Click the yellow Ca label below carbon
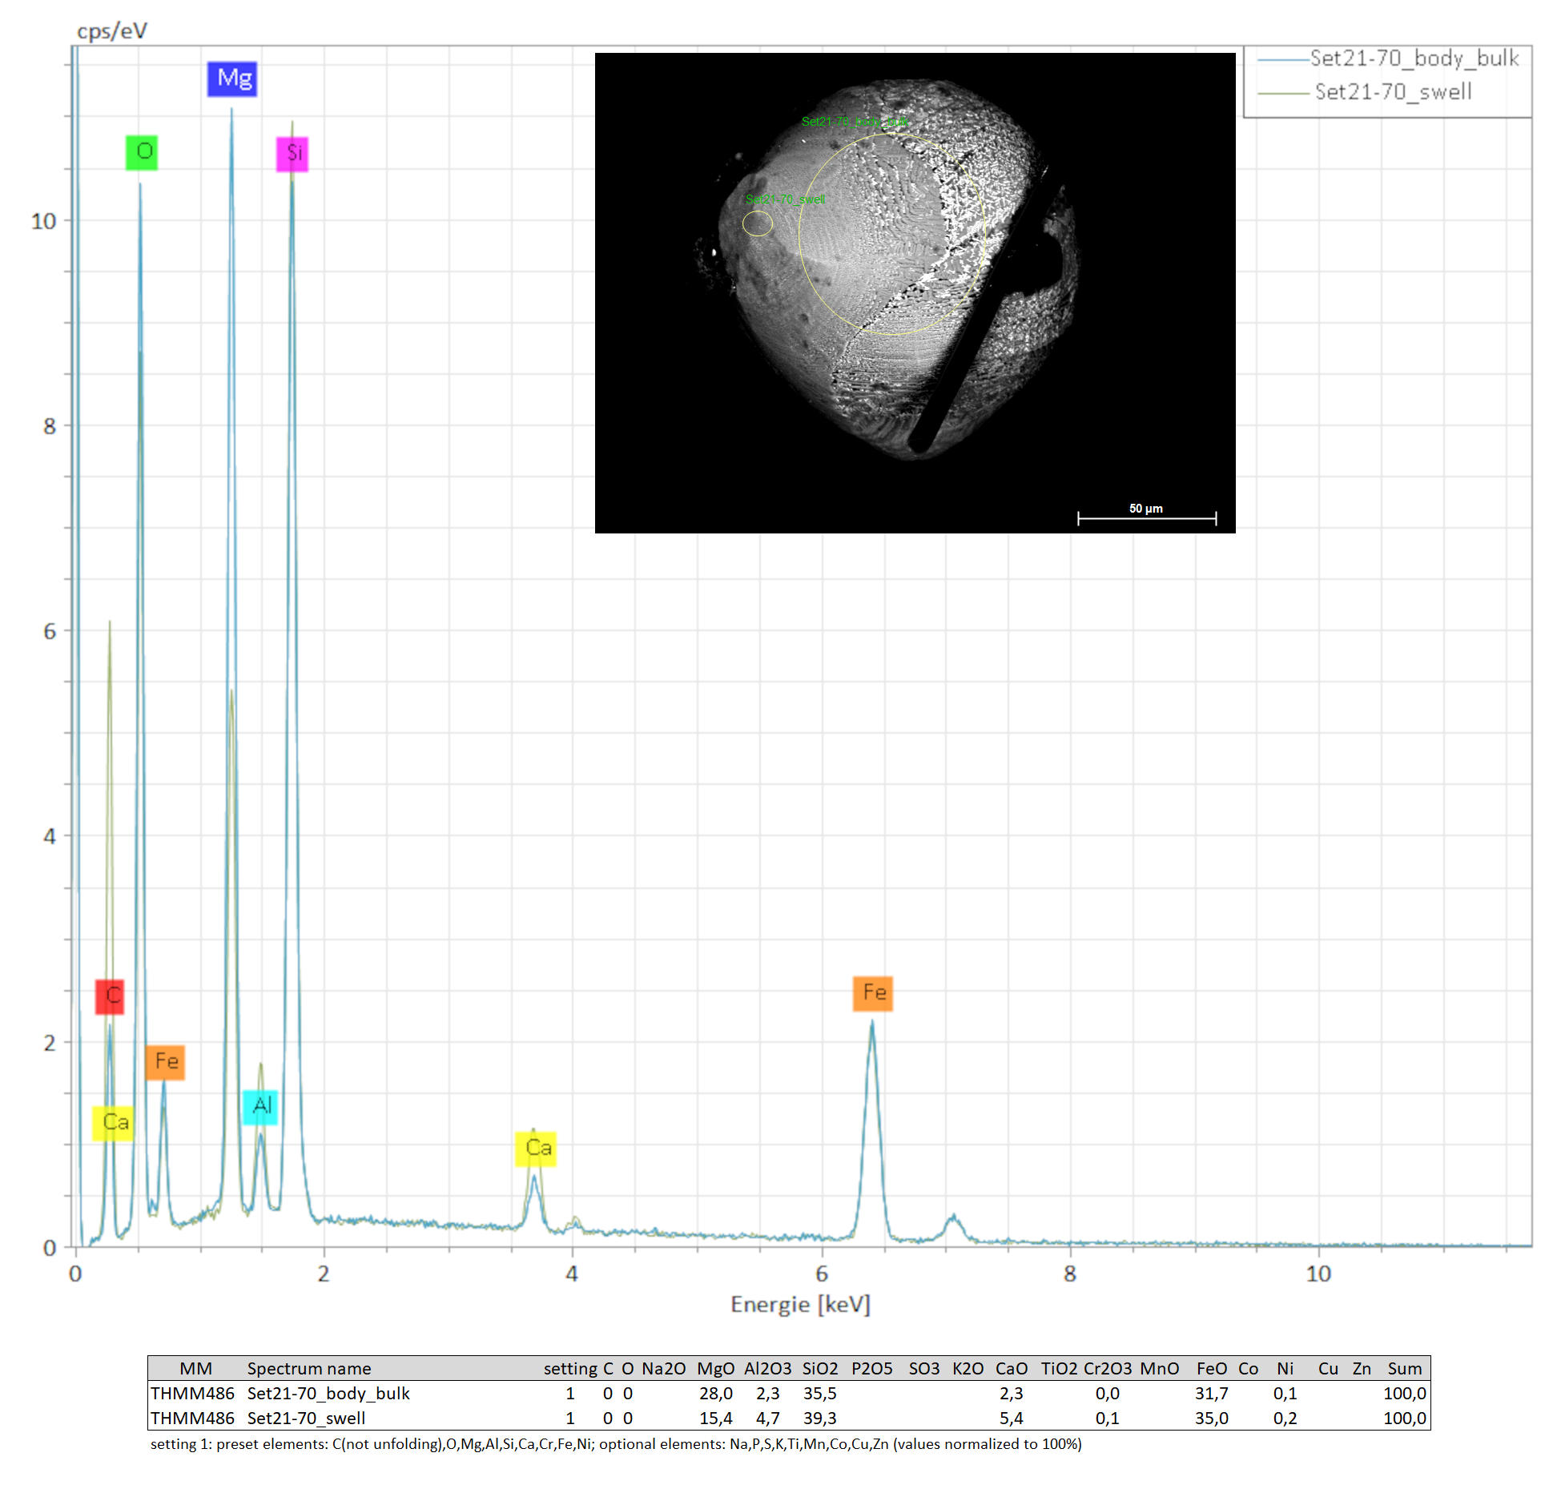The width and height of the screenshot is (1557, 1485). [113, 1122]
